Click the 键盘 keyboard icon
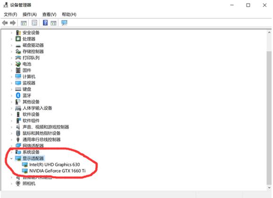Image resolution: width=273 pixels, height=198 pixels. [x=18, y=89]
